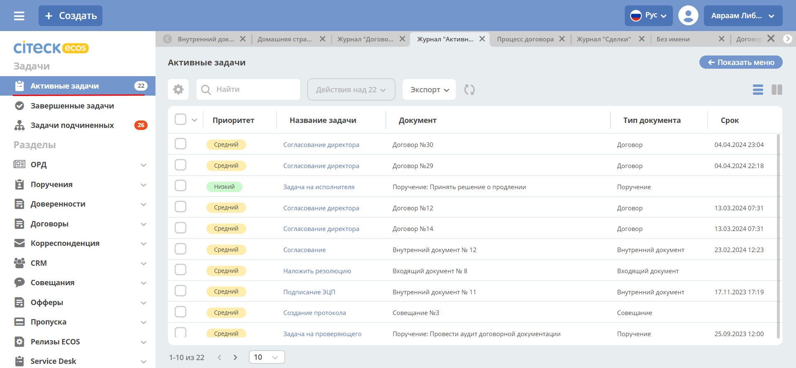Select the Договор №12 row checkbox
The image size is (796, 368).
[180, 207]
